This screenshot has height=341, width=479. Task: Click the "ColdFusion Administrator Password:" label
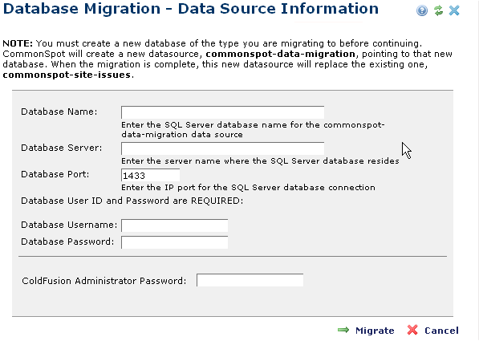click(x=104, y=281)
